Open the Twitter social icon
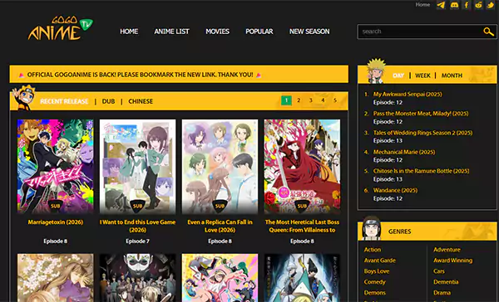499x302 pixels. (x=491, y=5)
